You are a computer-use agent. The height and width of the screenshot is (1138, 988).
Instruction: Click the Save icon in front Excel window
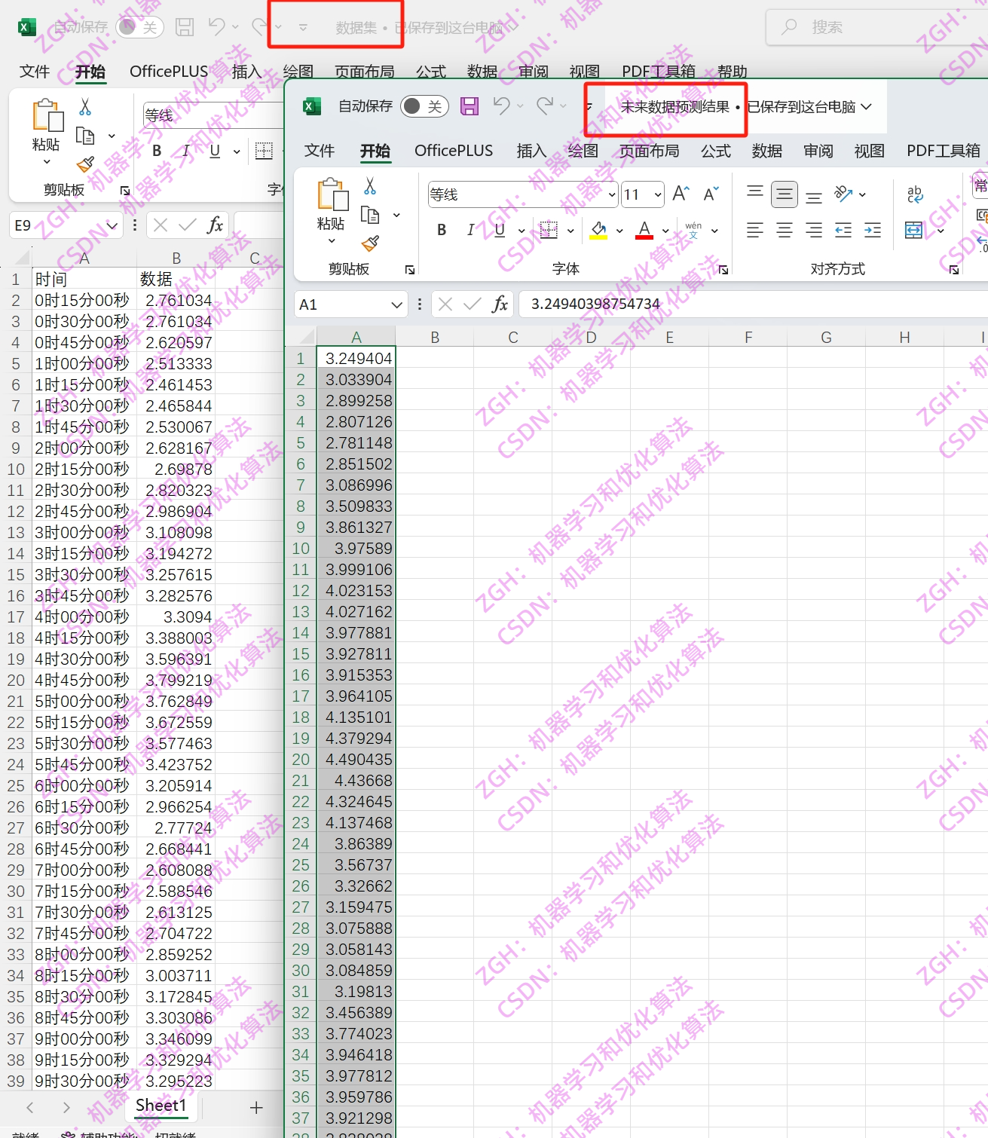(470, 106)
